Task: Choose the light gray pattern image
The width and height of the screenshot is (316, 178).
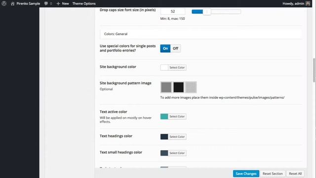Action: click(191, 87)
